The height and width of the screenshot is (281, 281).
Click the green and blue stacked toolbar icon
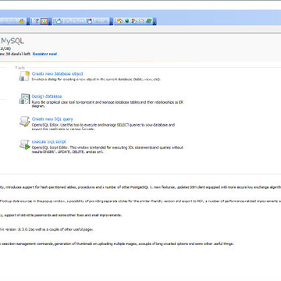coord(149,21)
